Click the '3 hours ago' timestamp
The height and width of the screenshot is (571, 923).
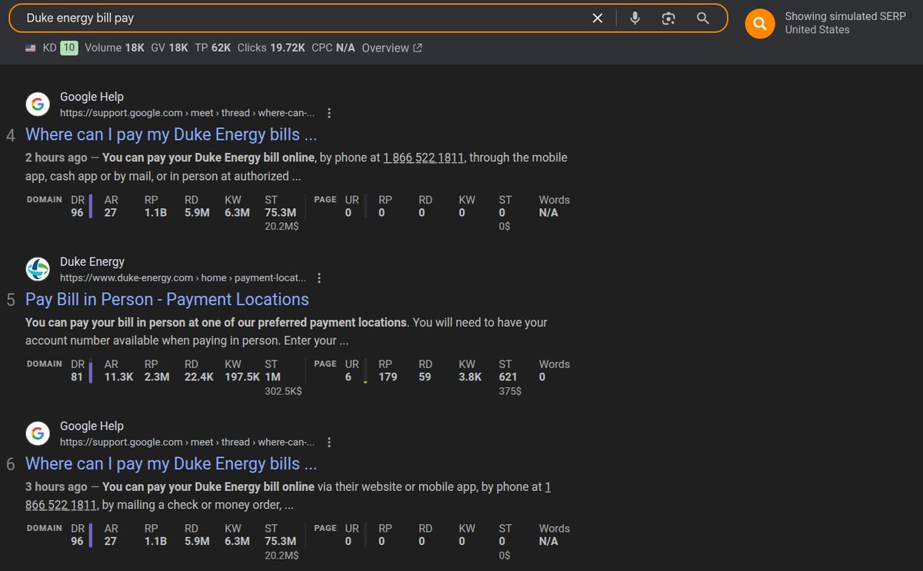[x=56, y=486]
